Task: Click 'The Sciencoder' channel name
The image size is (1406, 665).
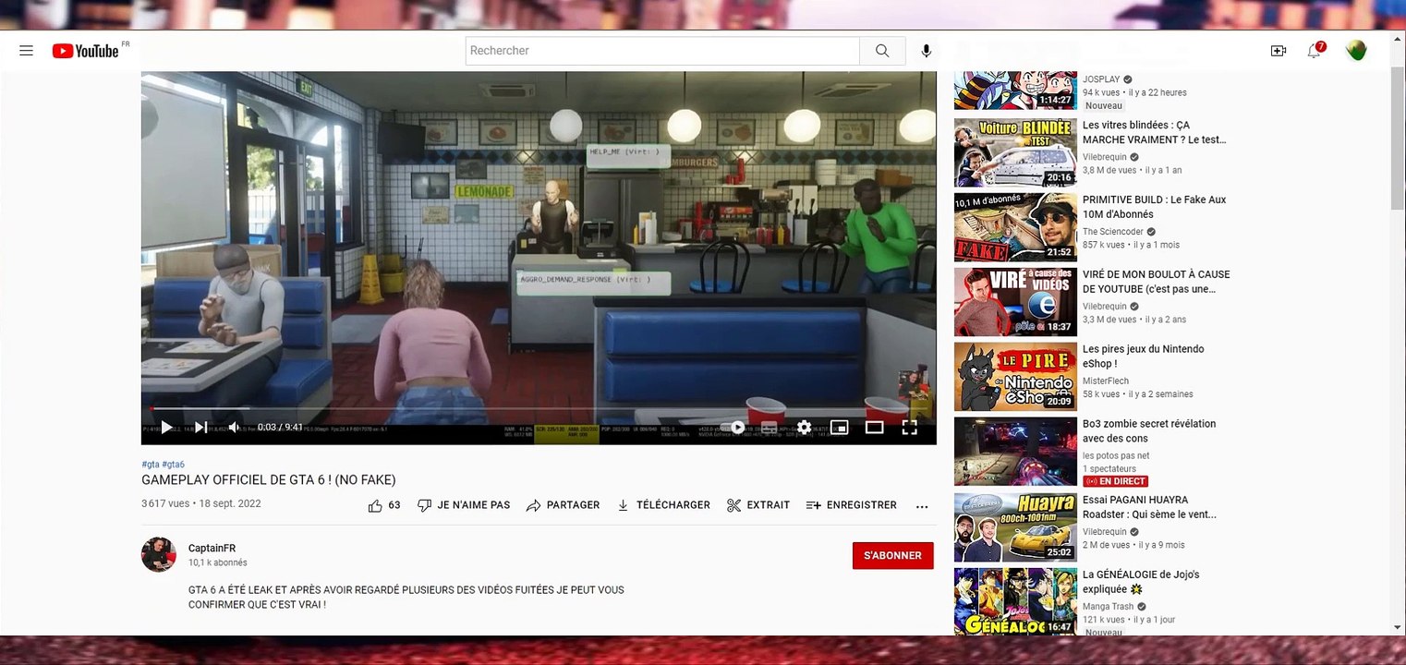Action: (x=1113, y=232)
